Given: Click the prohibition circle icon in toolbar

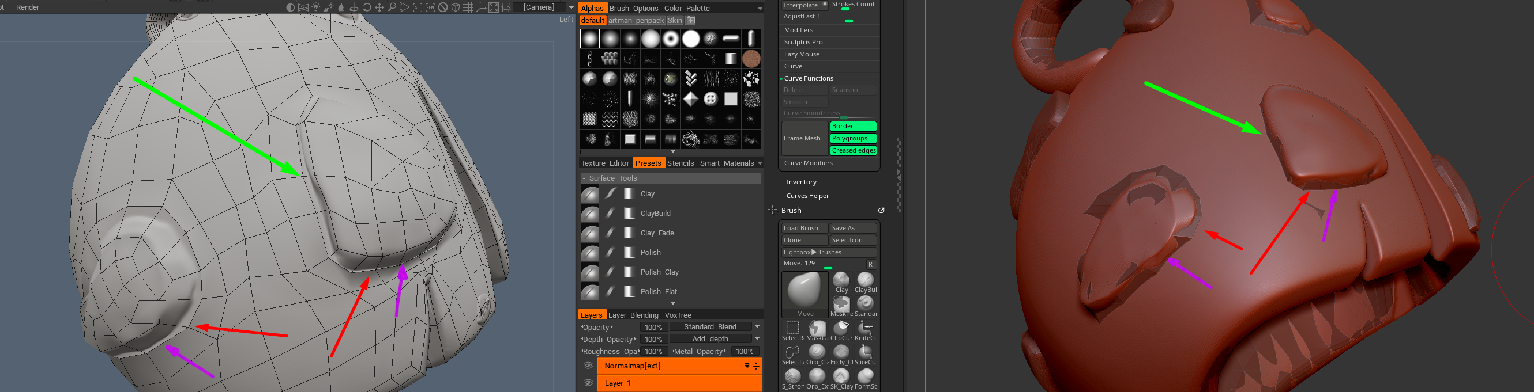Looking at the screenshot, I should [x=443, y=7].
